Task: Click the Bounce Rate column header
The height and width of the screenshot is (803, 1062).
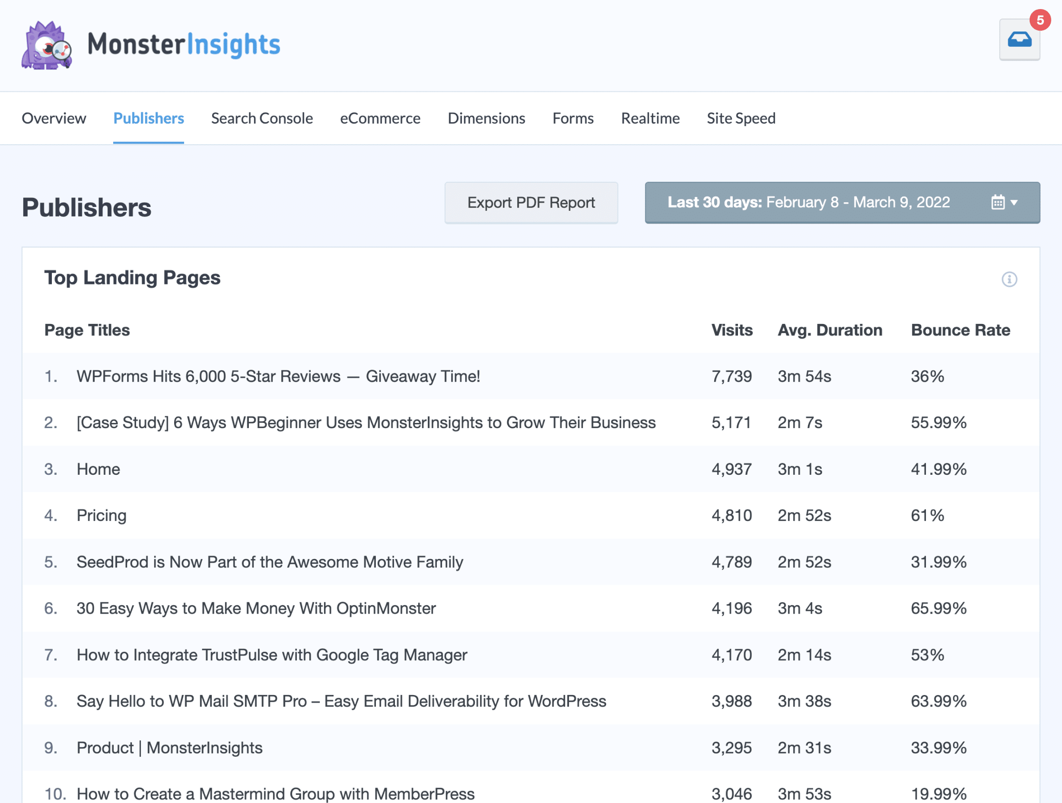Action: tap(960, 330)
